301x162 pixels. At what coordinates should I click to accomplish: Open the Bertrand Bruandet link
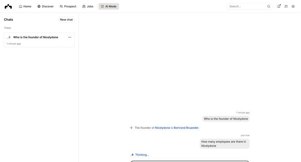[186, 128]
